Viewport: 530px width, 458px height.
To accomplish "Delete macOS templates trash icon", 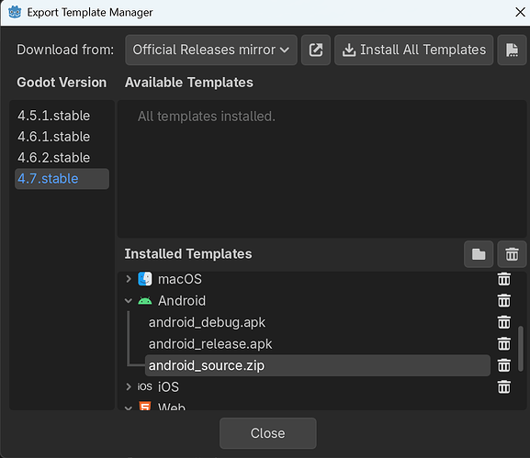I will coord(503,279).
